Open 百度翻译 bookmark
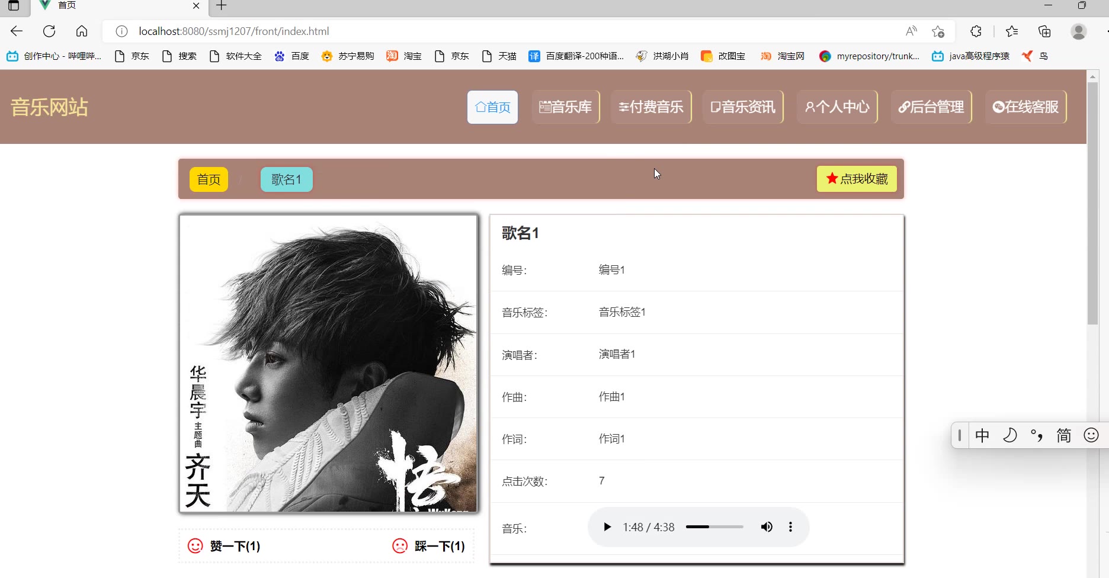The width and height of the screenshot is (1109, 578). coord(576,56)
